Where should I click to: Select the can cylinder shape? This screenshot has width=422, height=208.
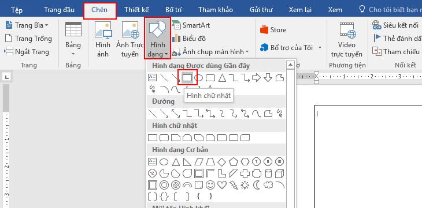point(268,173)
